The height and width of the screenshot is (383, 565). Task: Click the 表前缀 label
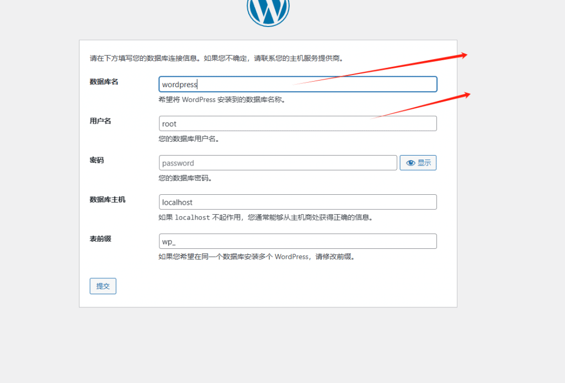pos(100,239)
